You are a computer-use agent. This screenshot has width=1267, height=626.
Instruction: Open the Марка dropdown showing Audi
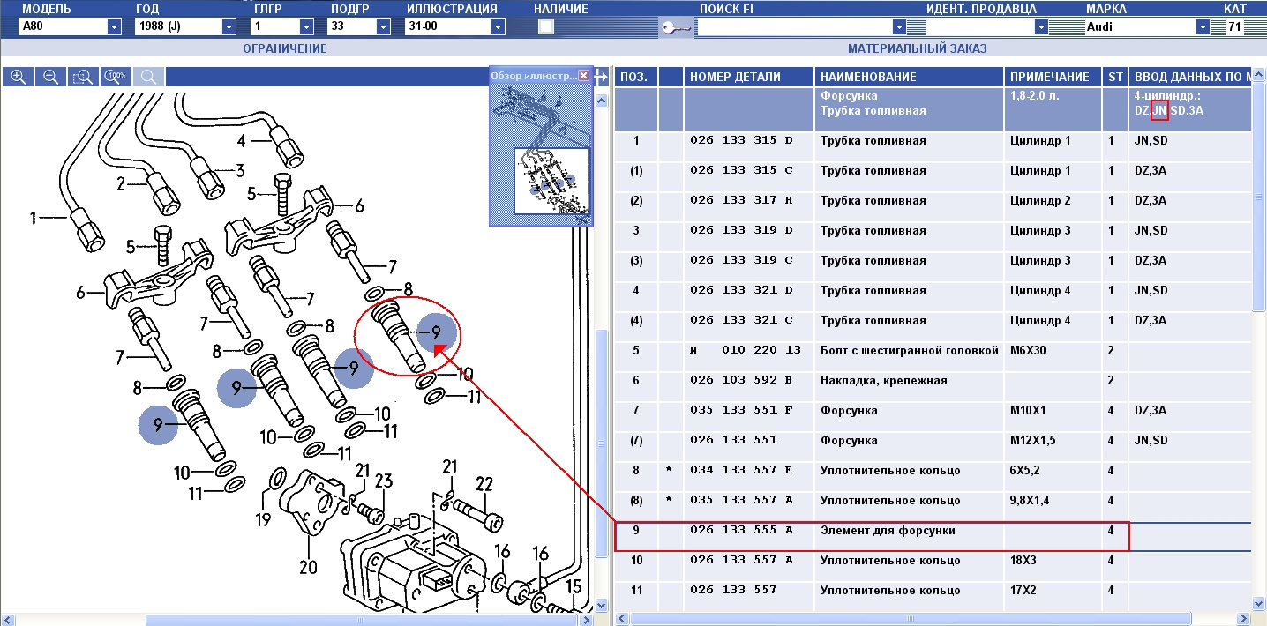(x=1203, y=26)
